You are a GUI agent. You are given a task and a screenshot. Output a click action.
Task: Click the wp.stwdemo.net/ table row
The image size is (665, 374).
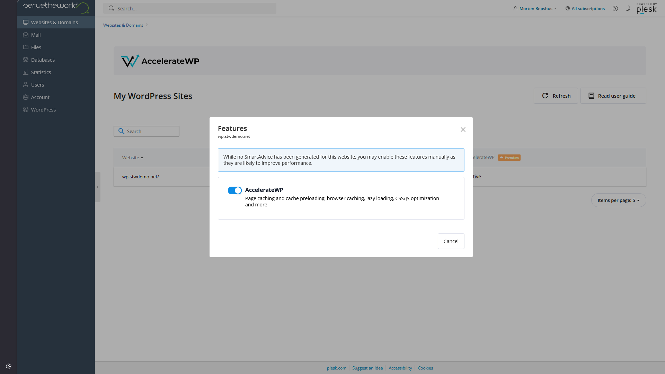coord(380,177)
